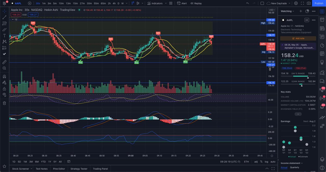Open the Trading Panel tab
The image size is (326, 172).
[x=100, y=169]
